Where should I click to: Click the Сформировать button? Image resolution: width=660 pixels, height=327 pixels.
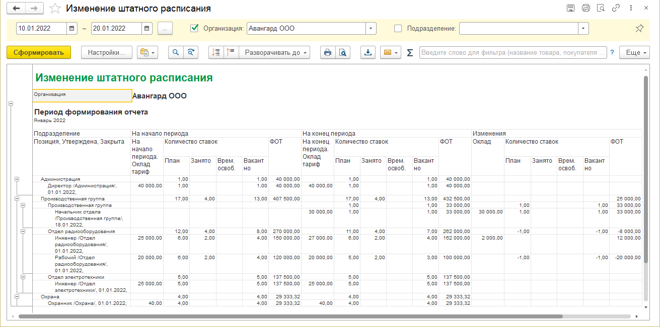[x=39, y=53]
